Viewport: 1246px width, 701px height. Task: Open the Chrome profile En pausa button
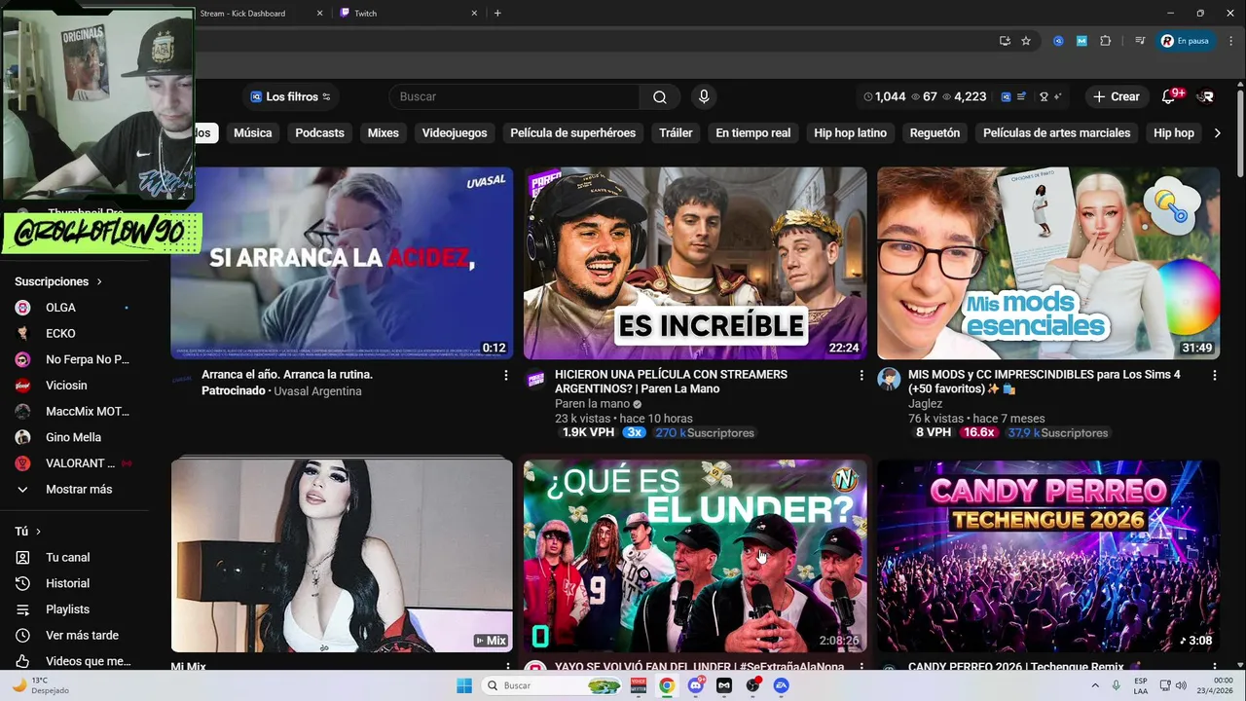(x=1185, y=41)
